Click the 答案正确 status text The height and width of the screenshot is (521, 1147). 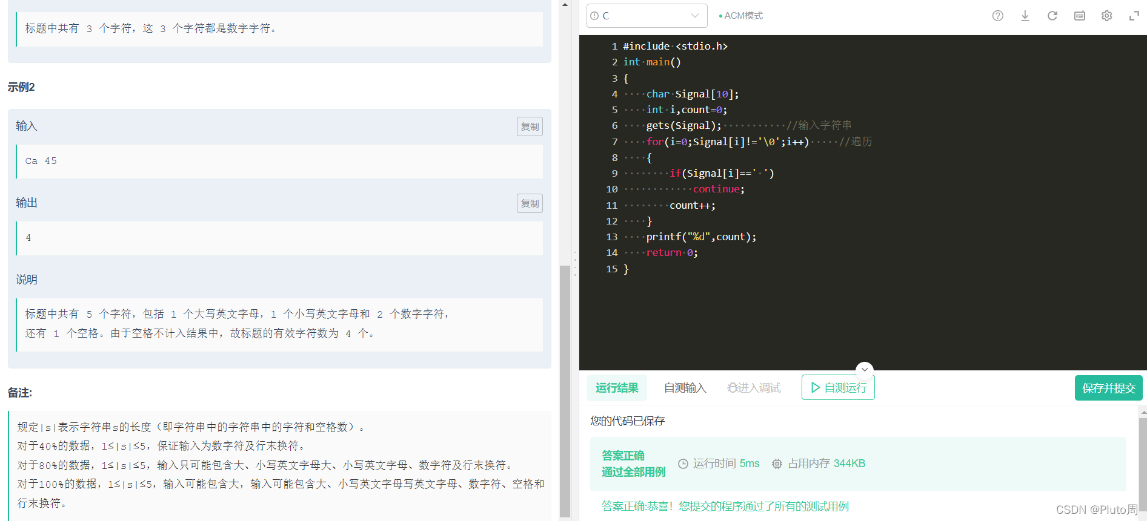[x=623, y=456]
